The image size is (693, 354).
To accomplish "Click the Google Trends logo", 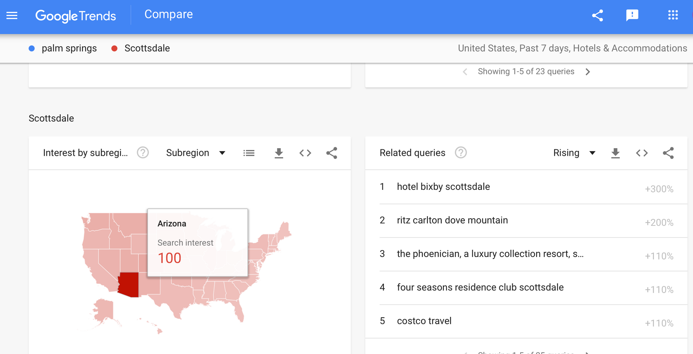I will tap(76, 16).
